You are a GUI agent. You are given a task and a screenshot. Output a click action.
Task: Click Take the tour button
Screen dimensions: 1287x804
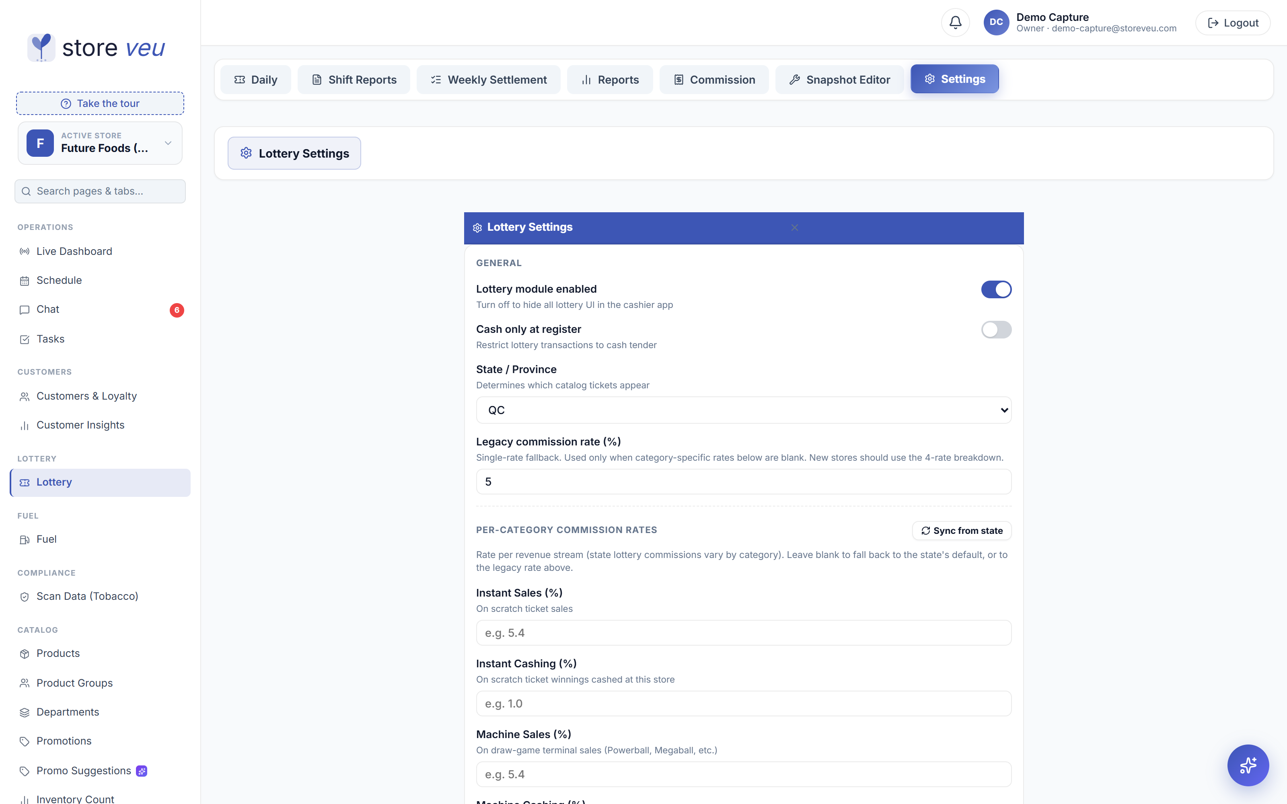pos(100,103)
